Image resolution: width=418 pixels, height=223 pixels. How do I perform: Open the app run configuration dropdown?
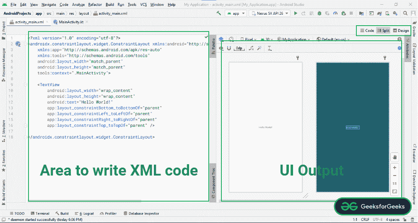tap(236, 13)
